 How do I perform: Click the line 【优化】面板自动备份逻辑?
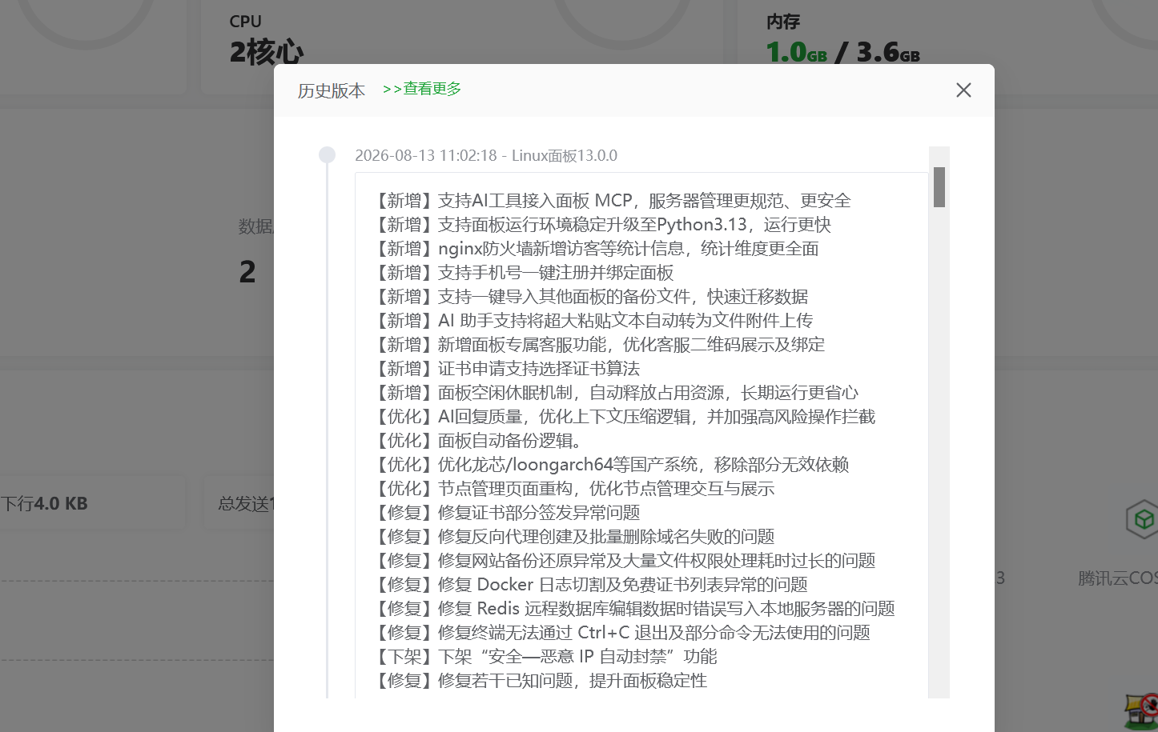coord(477,440)
